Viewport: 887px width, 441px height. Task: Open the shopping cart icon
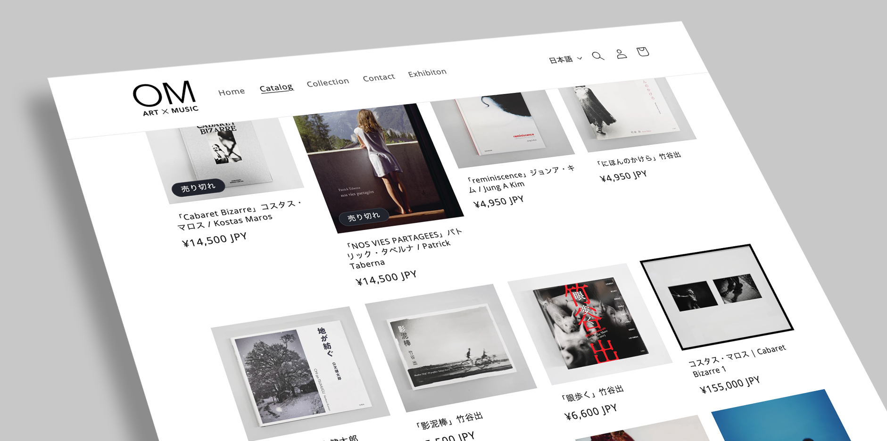(643, 51)
